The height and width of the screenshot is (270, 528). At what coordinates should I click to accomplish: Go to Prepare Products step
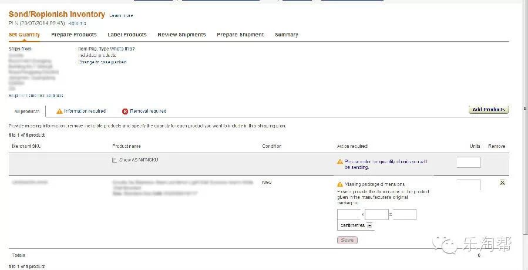point(74,35)
